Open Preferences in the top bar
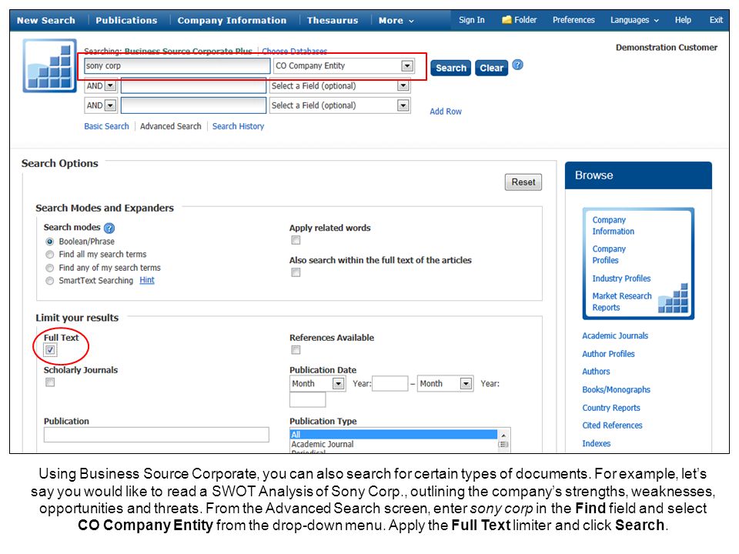This screenshot has height=554, width=739. pos(573,20)
